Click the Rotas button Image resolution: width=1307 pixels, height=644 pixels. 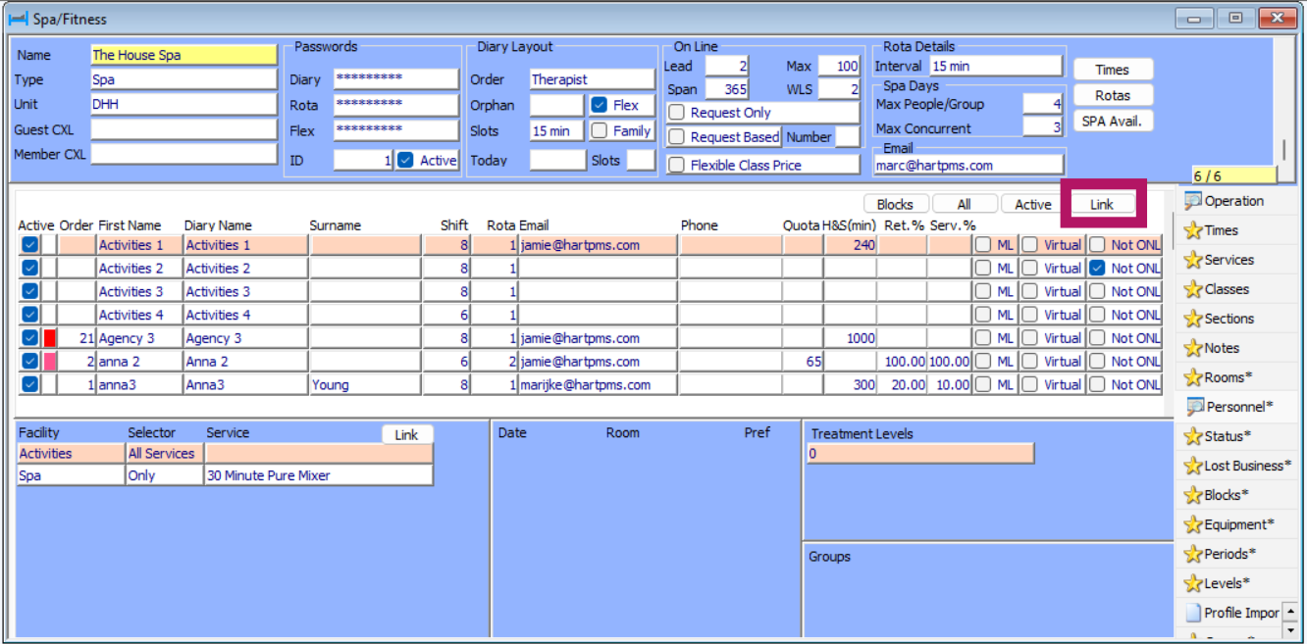[x=1112, y=95]
